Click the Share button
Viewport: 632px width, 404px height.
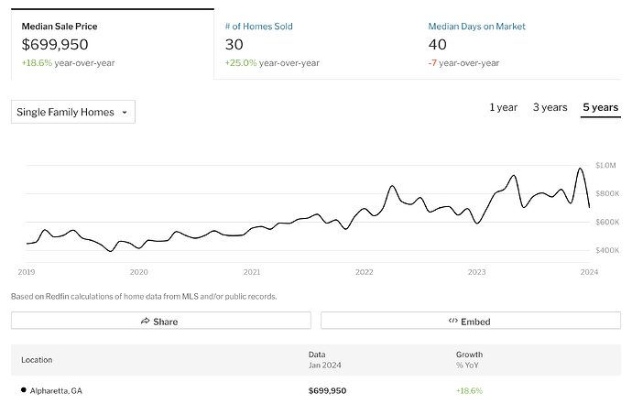(161, 321)
